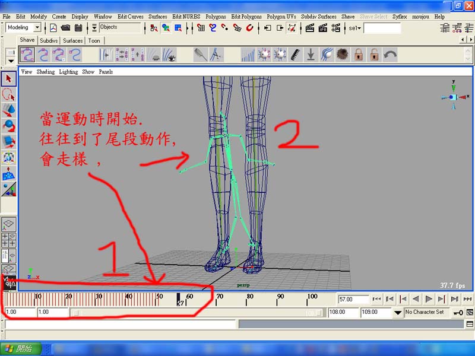
Task: Open the character set arrow dropdown
Action: tap(398, 313)
